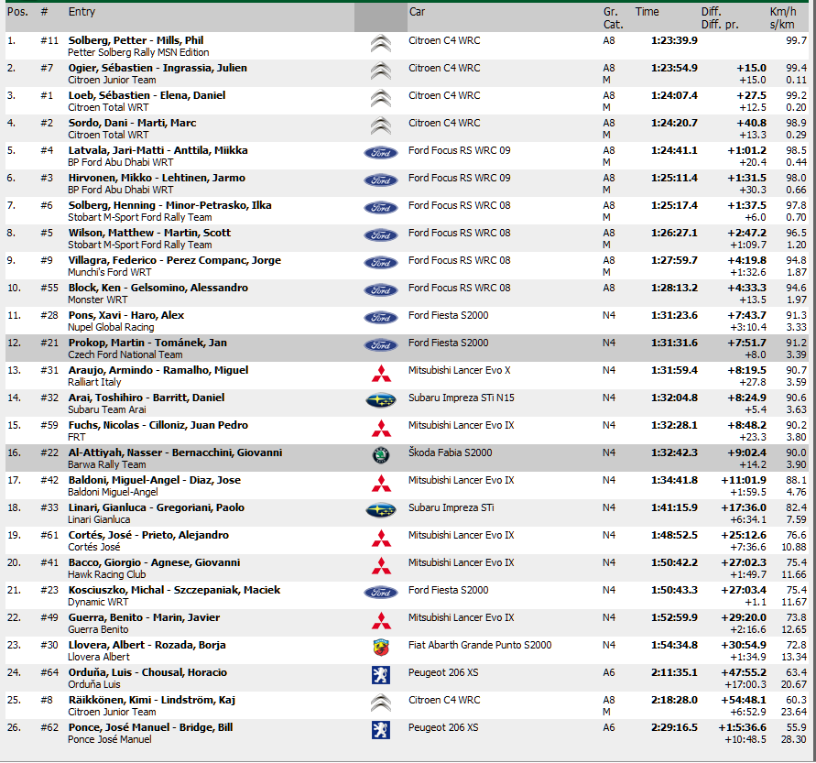This screenshot has width=816, height=763.
Task: Click the Peugeot lion logo beside Orduña, Luis
Action: (x=380, y=676)
